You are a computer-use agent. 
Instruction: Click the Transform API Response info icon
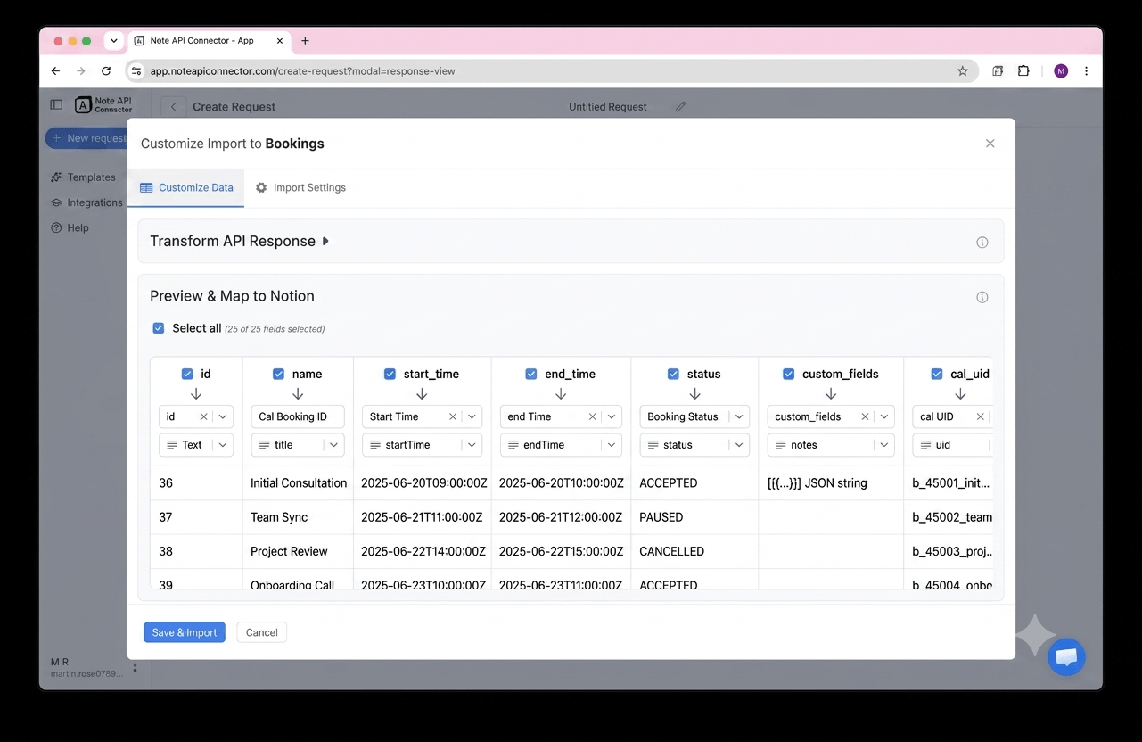[982, 243]
